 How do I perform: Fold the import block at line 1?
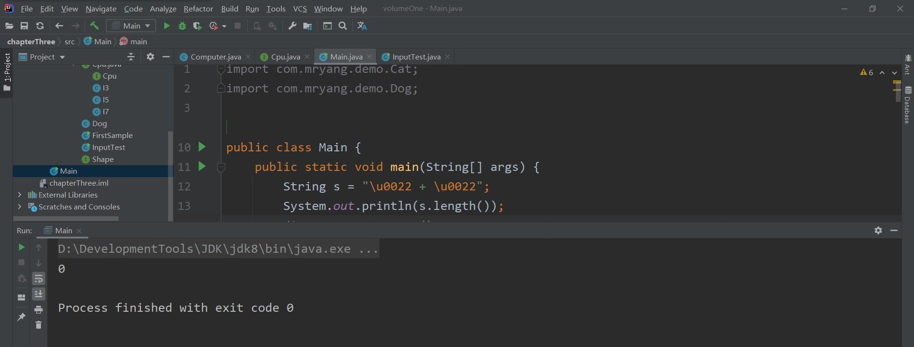pos(221,69)
